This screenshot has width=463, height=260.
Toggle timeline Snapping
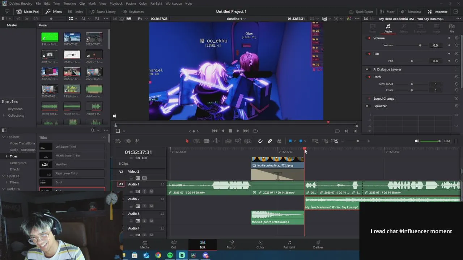260,141
